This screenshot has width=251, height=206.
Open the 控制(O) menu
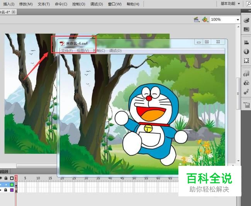79,4
